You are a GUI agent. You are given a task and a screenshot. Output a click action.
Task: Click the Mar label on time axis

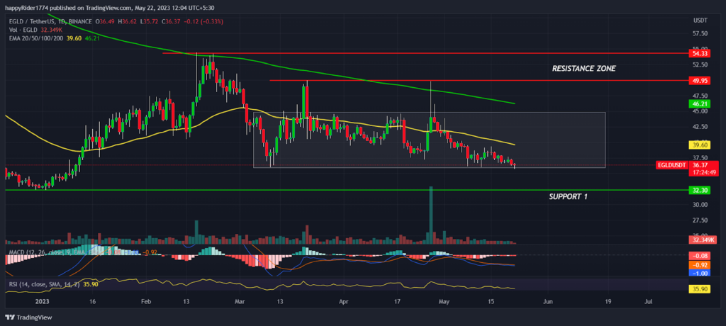click(x=240, y=301)
